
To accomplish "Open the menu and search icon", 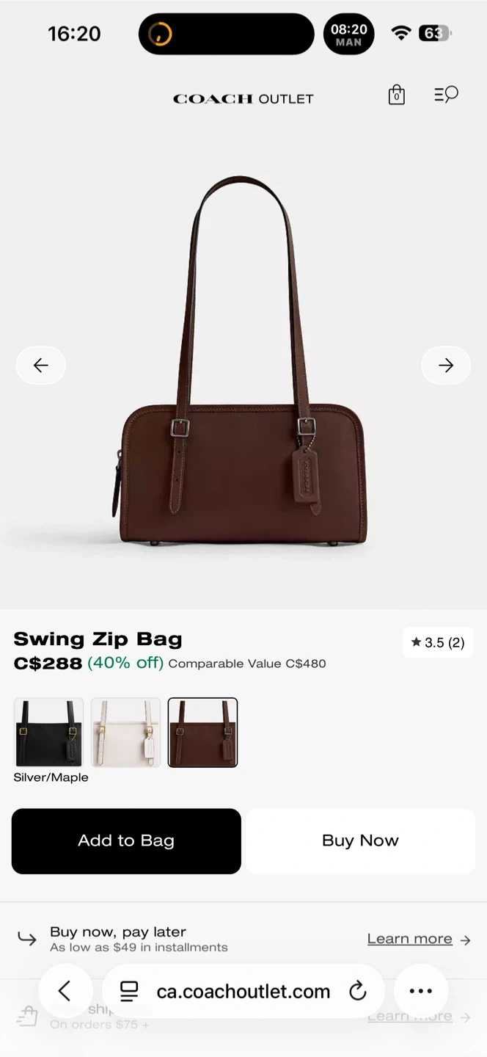I will [446, 94].
